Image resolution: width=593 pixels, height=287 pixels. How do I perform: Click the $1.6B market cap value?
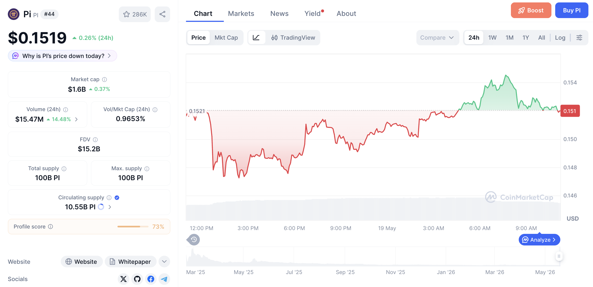tap(77, 89)
